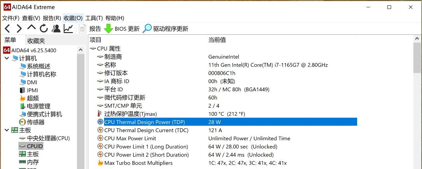Select CPU Thermal Design Current (TDC) row
422x169 pixels.
coord(223,130)
